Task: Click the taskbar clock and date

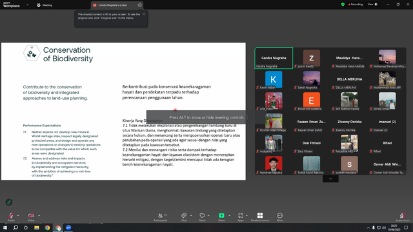Action: (x=394, y=227)
